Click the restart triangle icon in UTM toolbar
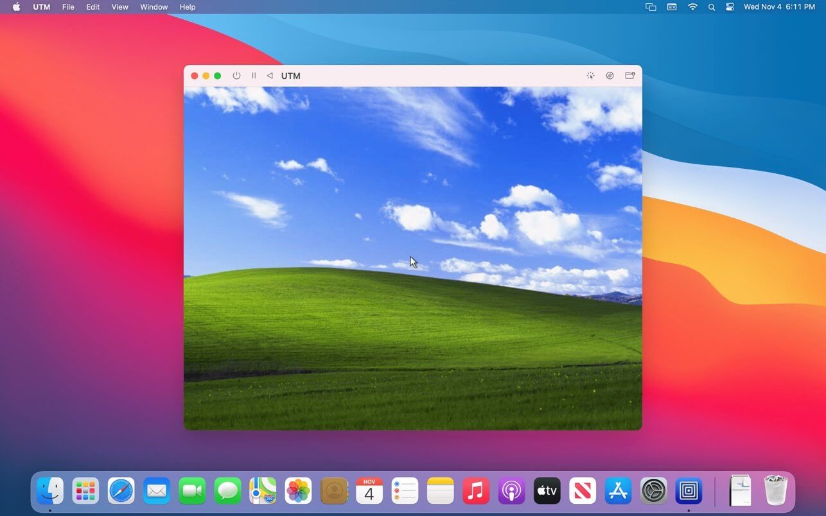Viewport: 826px width, 516px height. [270, 76]
